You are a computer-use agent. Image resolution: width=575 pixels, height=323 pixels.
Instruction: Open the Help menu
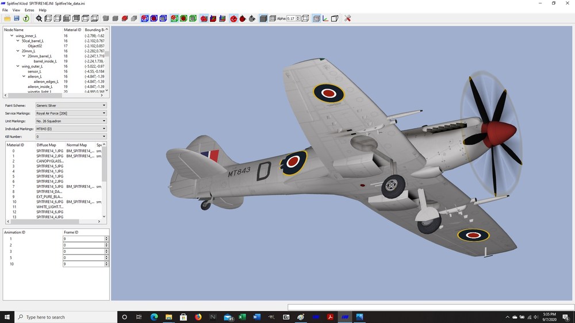43,10
